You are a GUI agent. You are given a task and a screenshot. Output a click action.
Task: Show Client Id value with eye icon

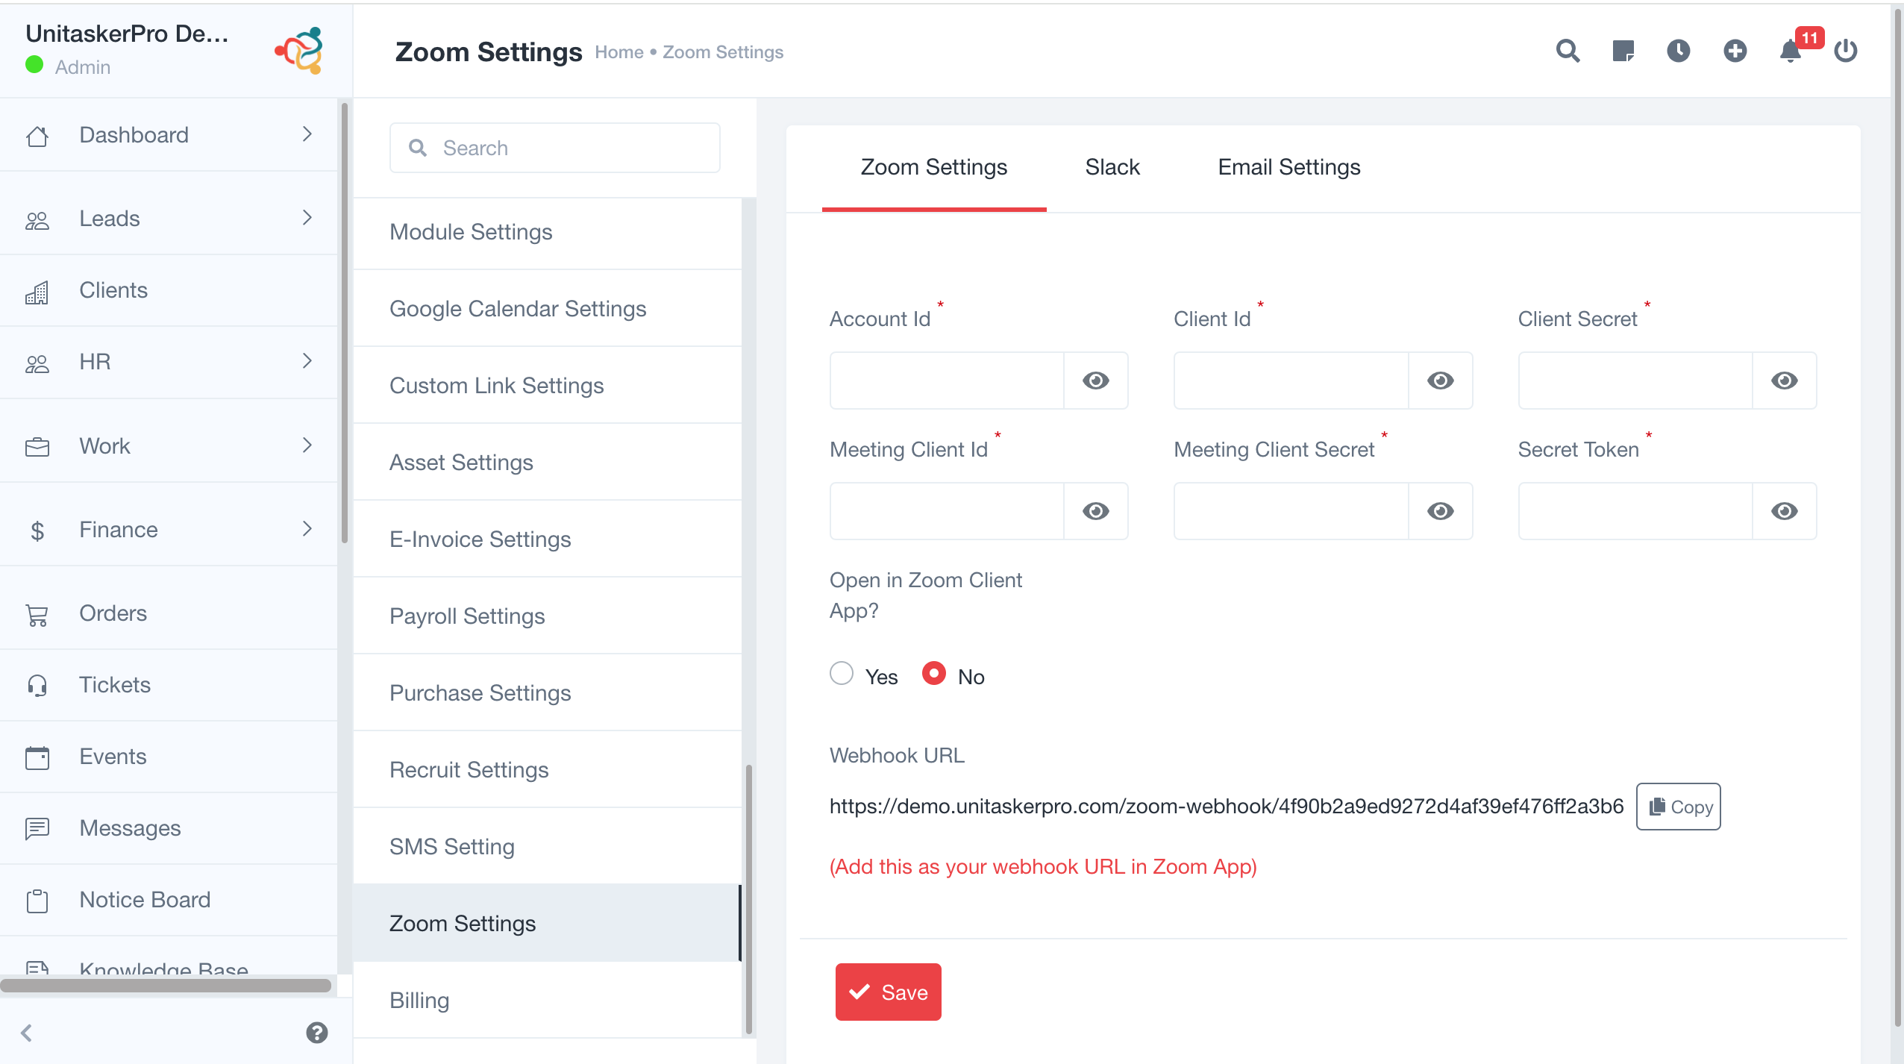pos(1441,381)
